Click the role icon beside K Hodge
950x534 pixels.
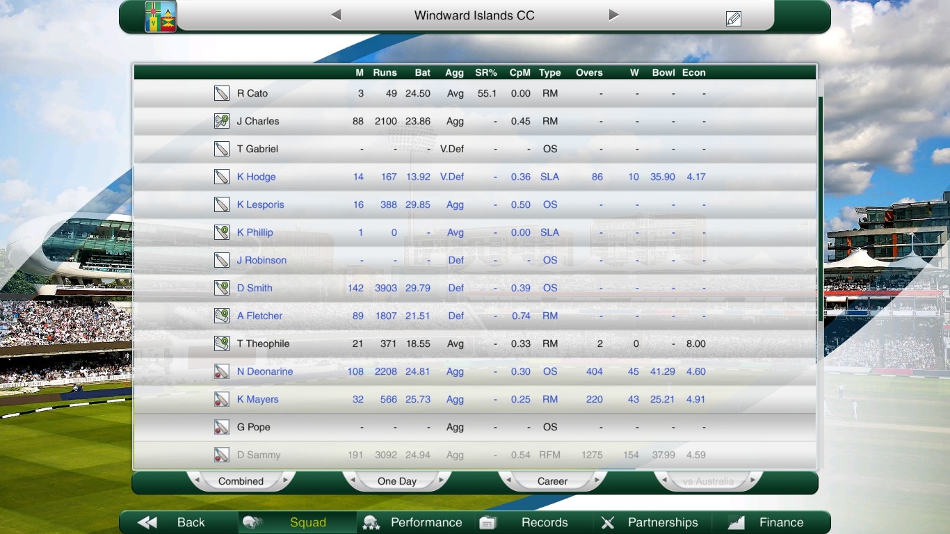222,177
